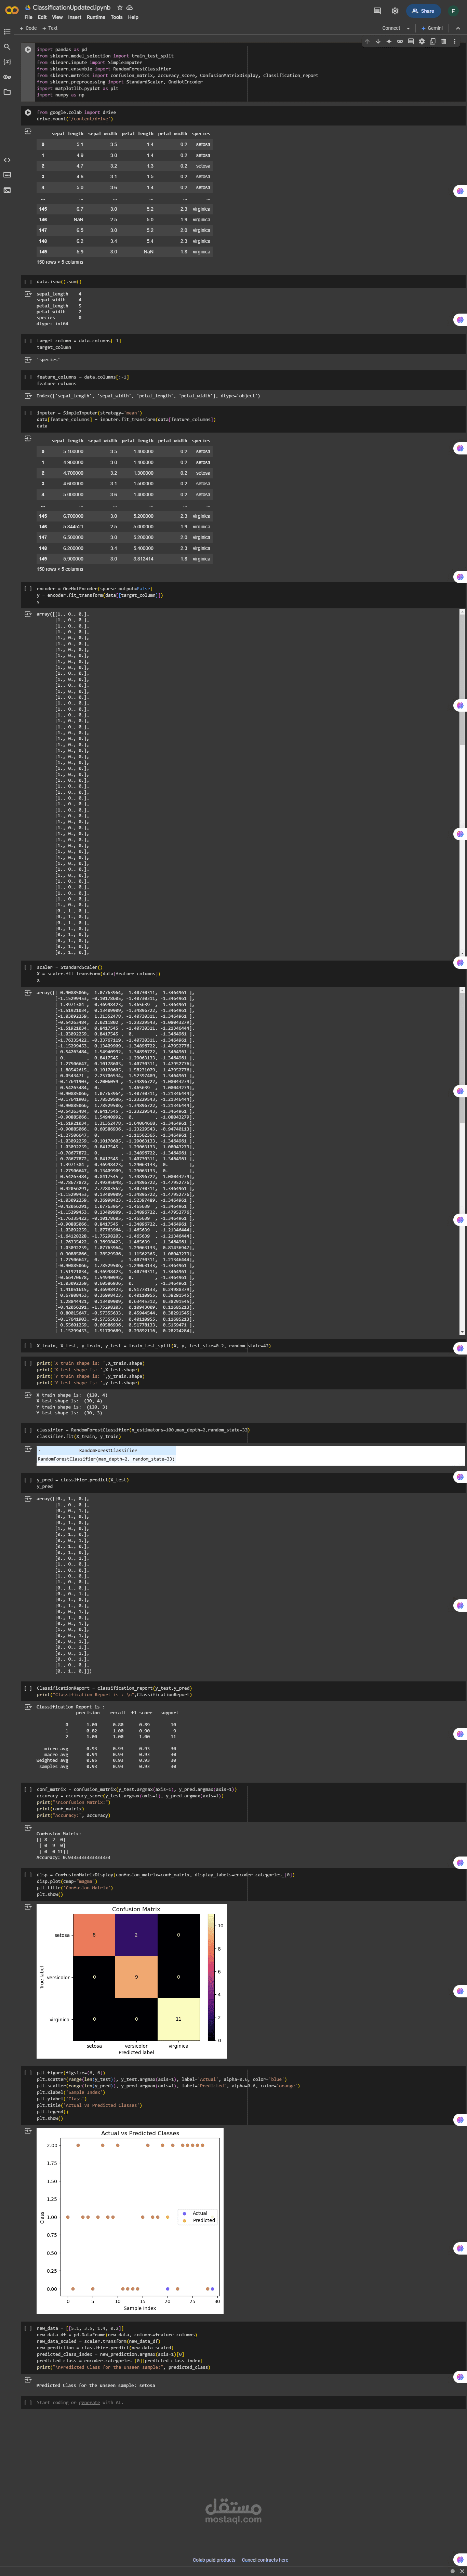Open the Table of contents sidebar icon
Screen dimensions: 467x2576
(x=7, y=32)
